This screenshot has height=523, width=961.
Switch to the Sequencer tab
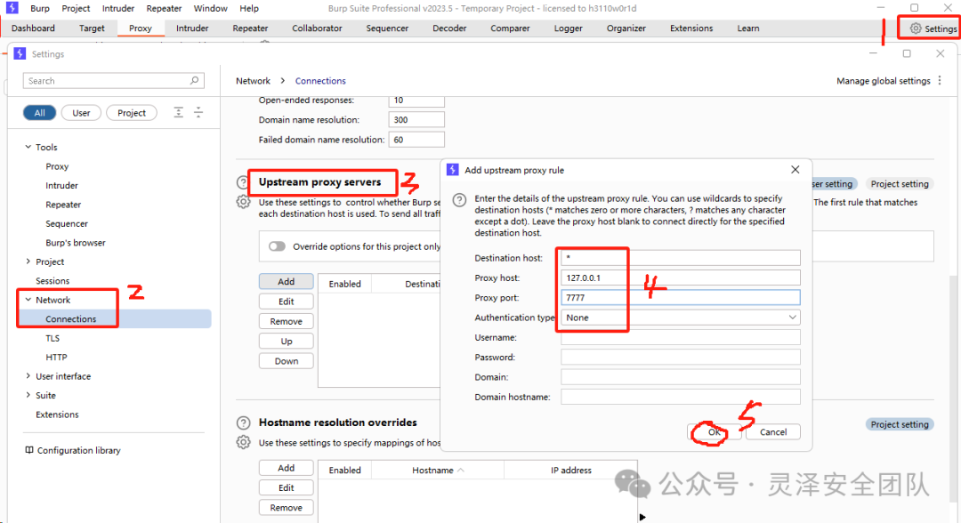pos(387,28)
